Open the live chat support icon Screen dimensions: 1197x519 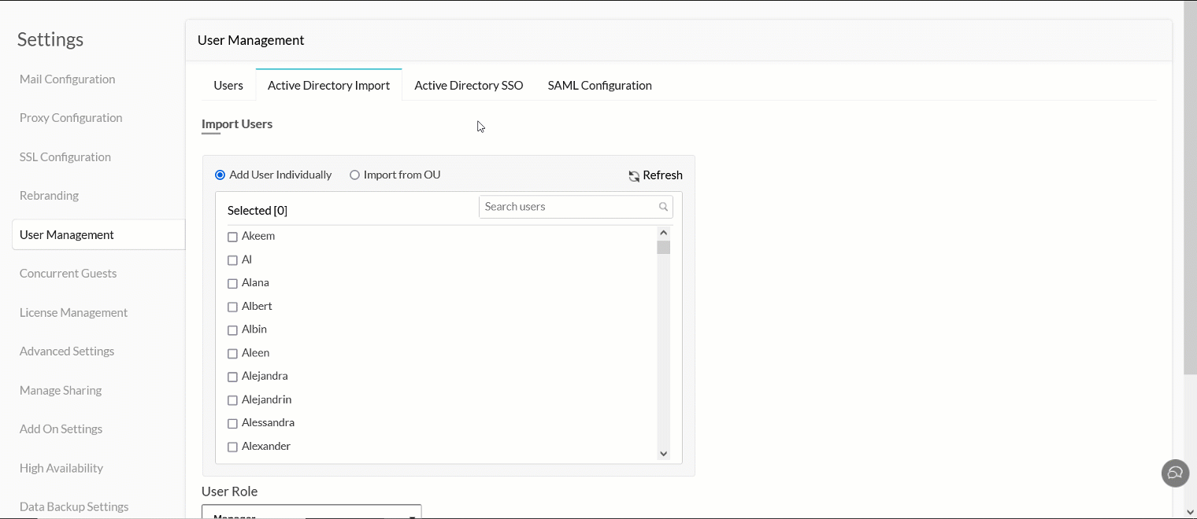(x=1175, y=473)
